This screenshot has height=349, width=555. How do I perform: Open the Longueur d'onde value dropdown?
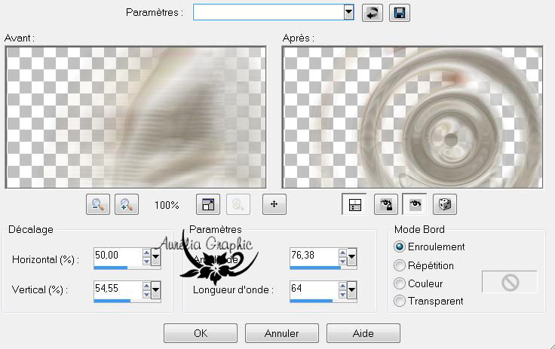click(352, 289)
